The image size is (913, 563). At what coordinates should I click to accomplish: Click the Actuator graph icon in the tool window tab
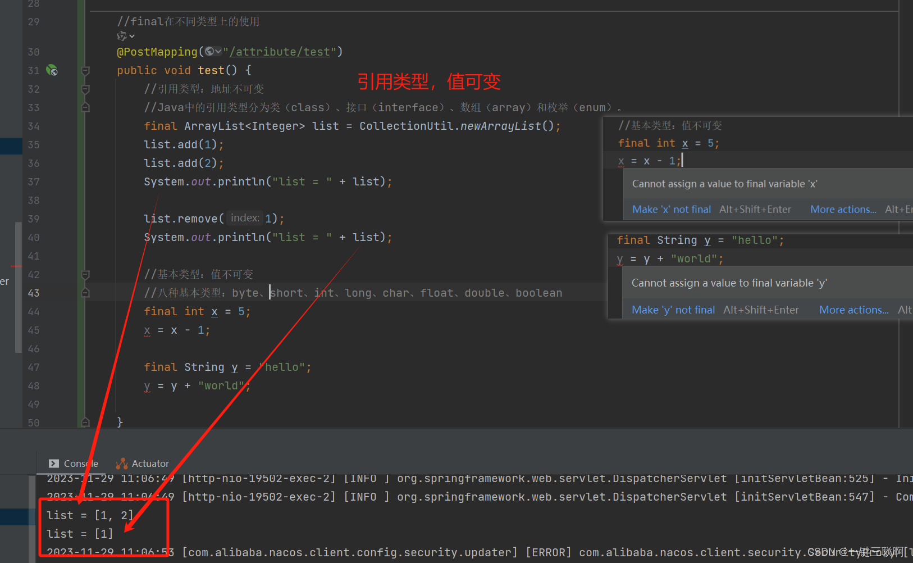121,463
